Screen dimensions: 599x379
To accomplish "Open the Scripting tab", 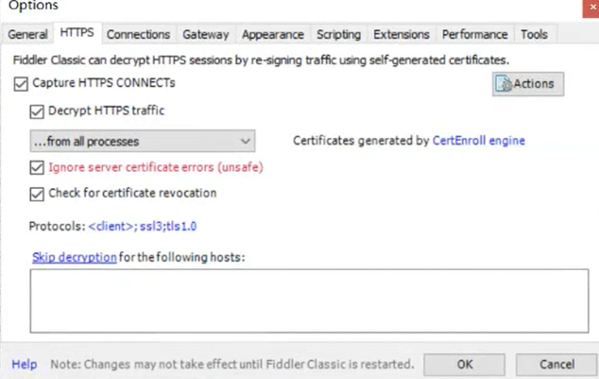I will 338,34.
